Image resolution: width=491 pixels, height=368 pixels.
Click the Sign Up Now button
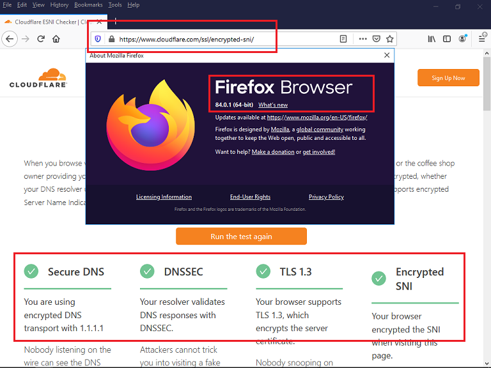coord(448,78)
